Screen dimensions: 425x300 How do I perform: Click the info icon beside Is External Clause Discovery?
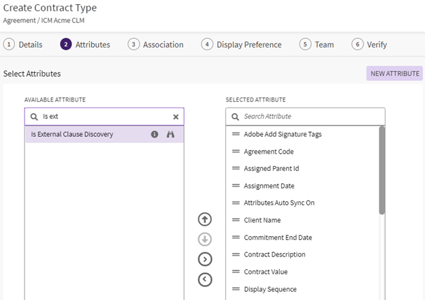coord(155,135)
